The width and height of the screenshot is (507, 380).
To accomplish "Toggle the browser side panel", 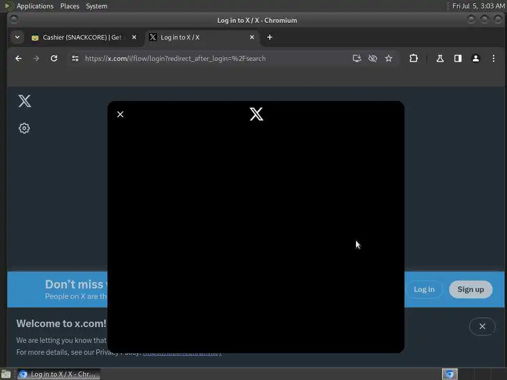I will (x=457, y=58).
